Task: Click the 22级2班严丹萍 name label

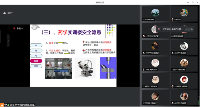Action: coord(151,70)
